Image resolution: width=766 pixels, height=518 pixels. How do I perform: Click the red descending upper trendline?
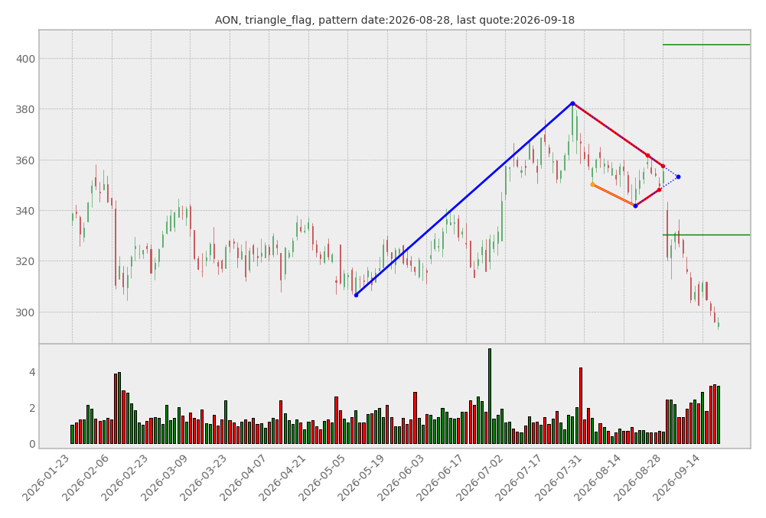(x=618, y=134)
